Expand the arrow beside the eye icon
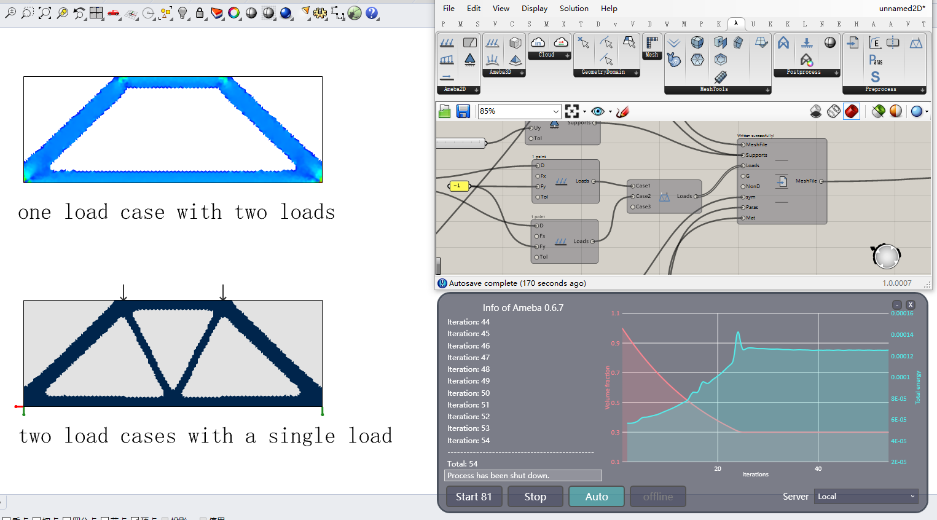The width and height of the screenshot is (937, 520). pyautogui.click(x=610, y=112)
